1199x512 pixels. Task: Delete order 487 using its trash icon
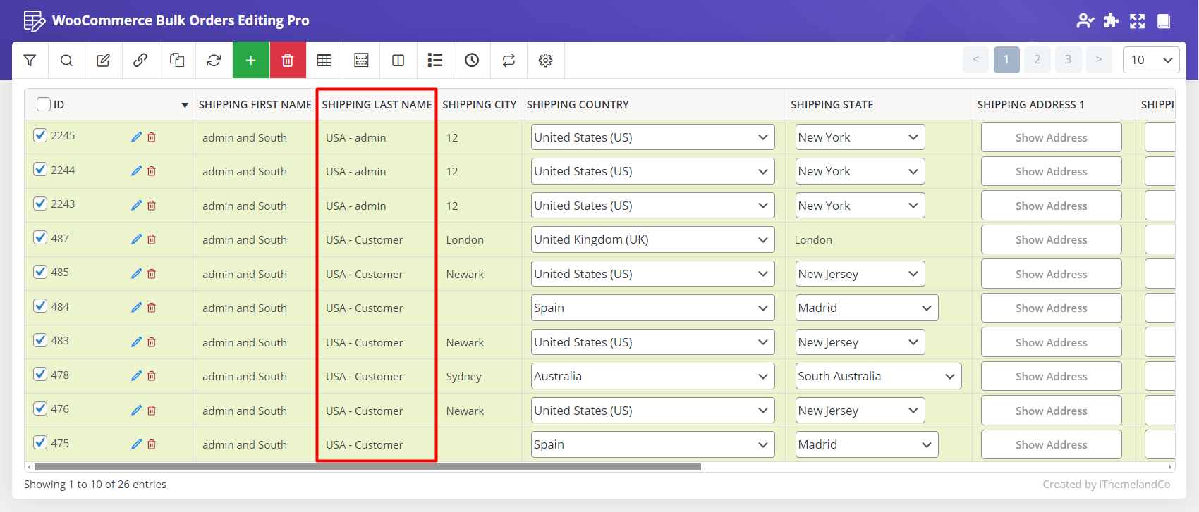point(152,239)
